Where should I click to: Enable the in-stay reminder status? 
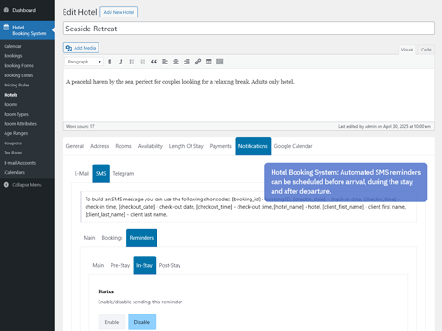point(111,322)
